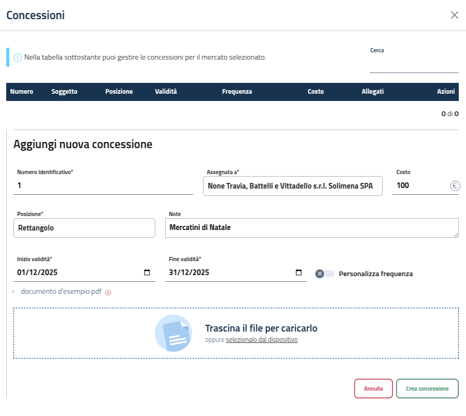The image size is (466, 416).
Task: Click the Numero Identificativo input field
Action: point(104,185)
